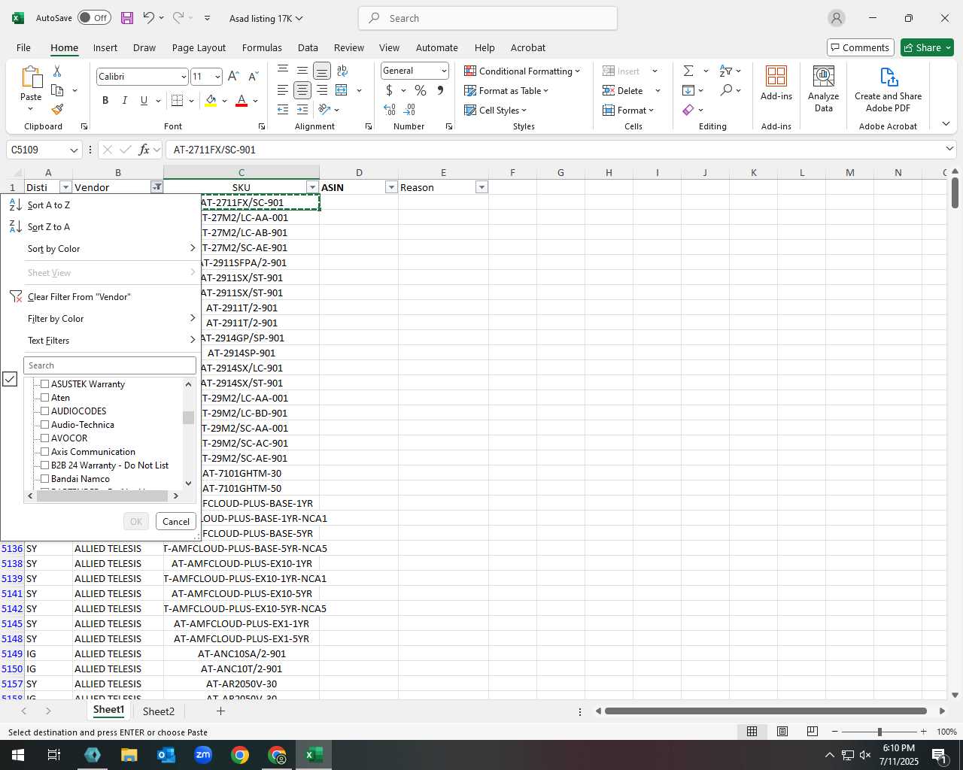The height and width of the screenshot is (770, 963).
Task: Click the filter menu Search field
Action: coord(110,365)
